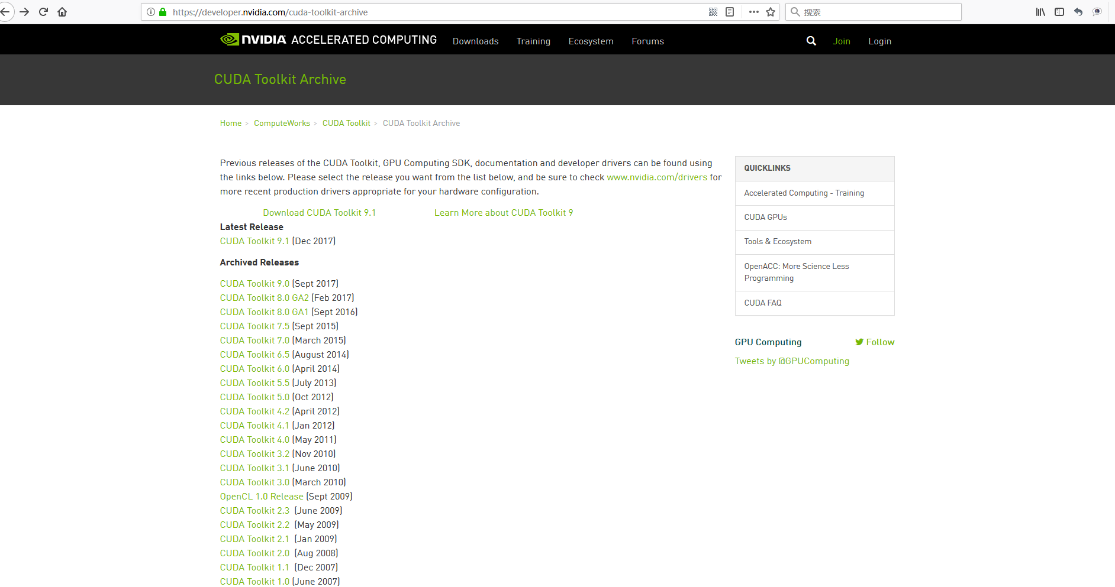Screen dimensions: 1115x587
Task: Open CUDA Toolkit 2.1 link
Action: point(254,539)
